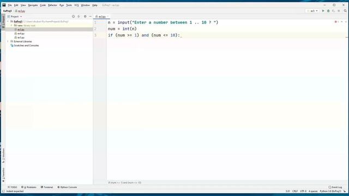Click the locate/select opened file icon

73,16
